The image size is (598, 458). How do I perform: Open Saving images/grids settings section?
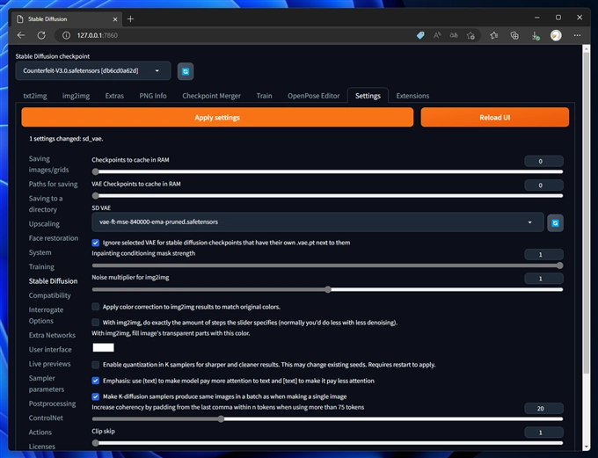[49, 164]
